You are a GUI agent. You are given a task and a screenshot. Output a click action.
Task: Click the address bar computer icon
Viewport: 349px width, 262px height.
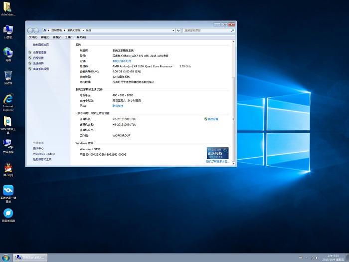click(x=45, y=30)
